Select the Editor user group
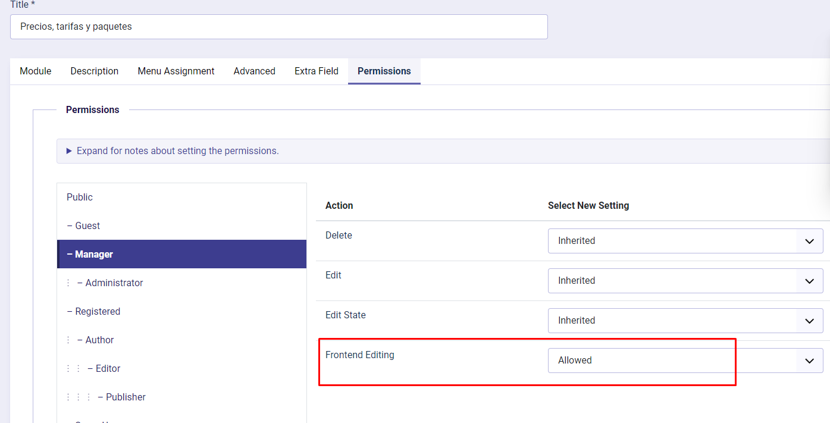 coord(108,369)
